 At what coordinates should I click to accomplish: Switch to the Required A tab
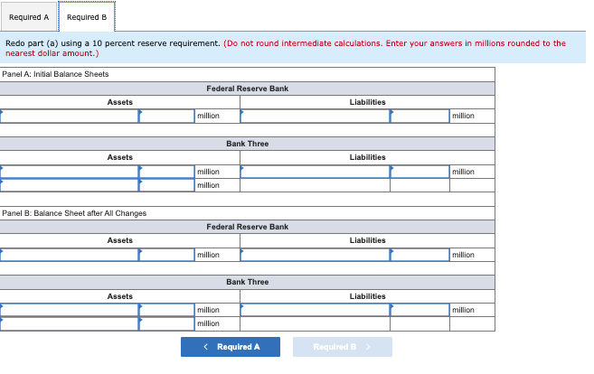click(29, 17)
